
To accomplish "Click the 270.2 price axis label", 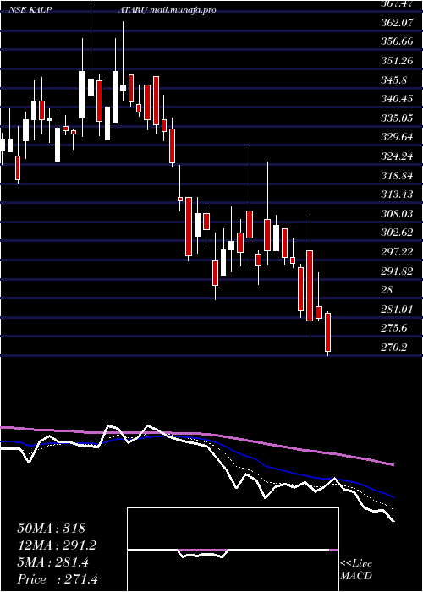I will tap(394, 347).
